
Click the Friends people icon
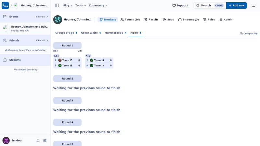5,40
